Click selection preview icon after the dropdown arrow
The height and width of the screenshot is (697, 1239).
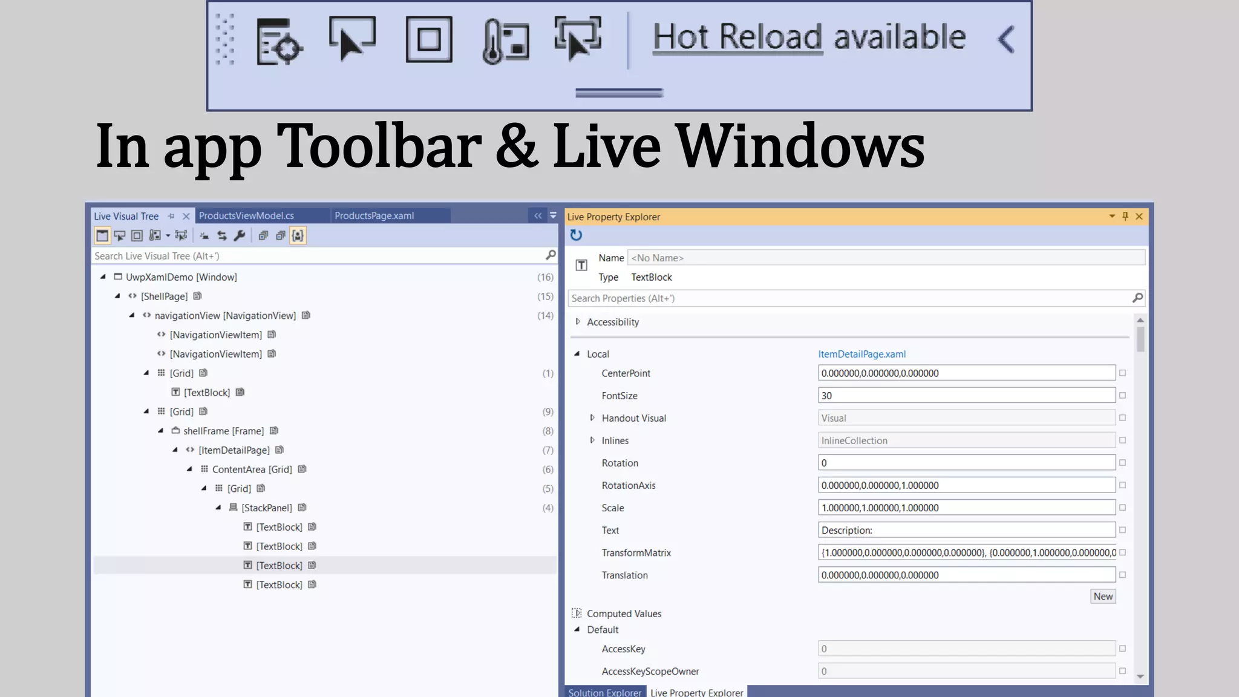[x=181, y=235]
